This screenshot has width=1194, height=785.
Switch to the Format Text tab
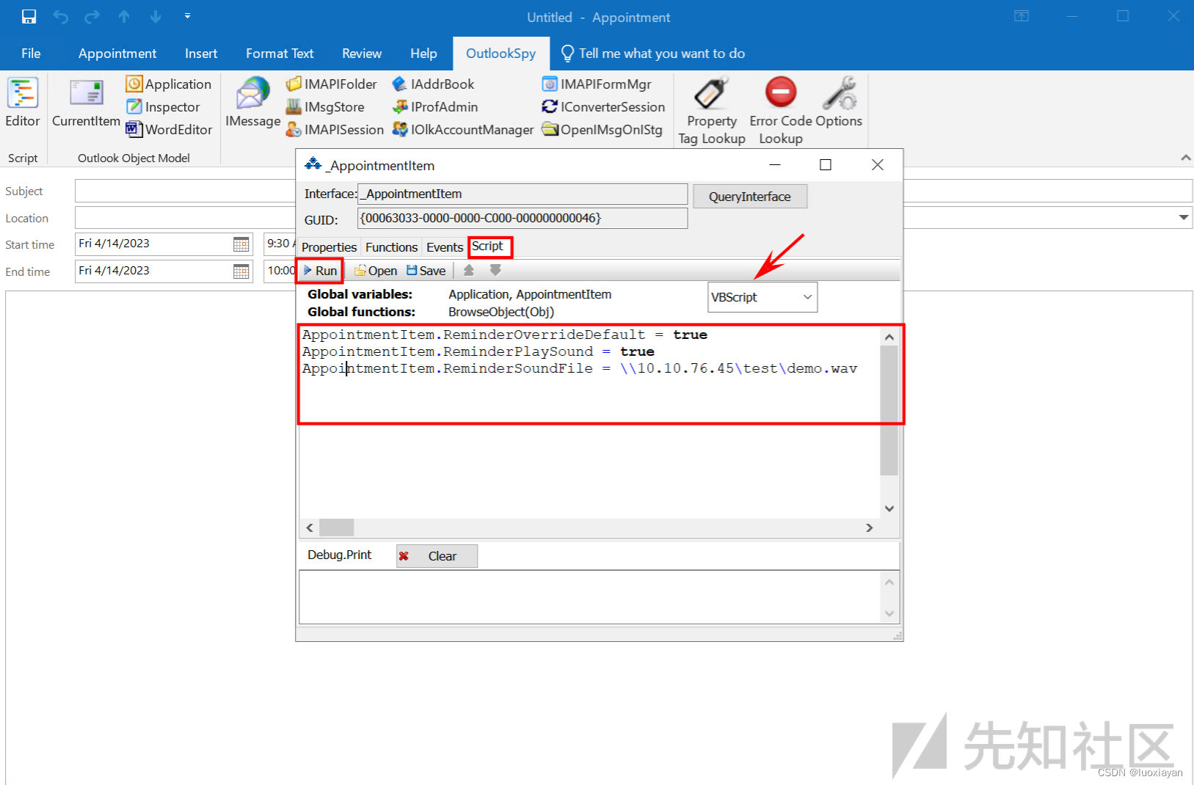click(x=280, y=53)
